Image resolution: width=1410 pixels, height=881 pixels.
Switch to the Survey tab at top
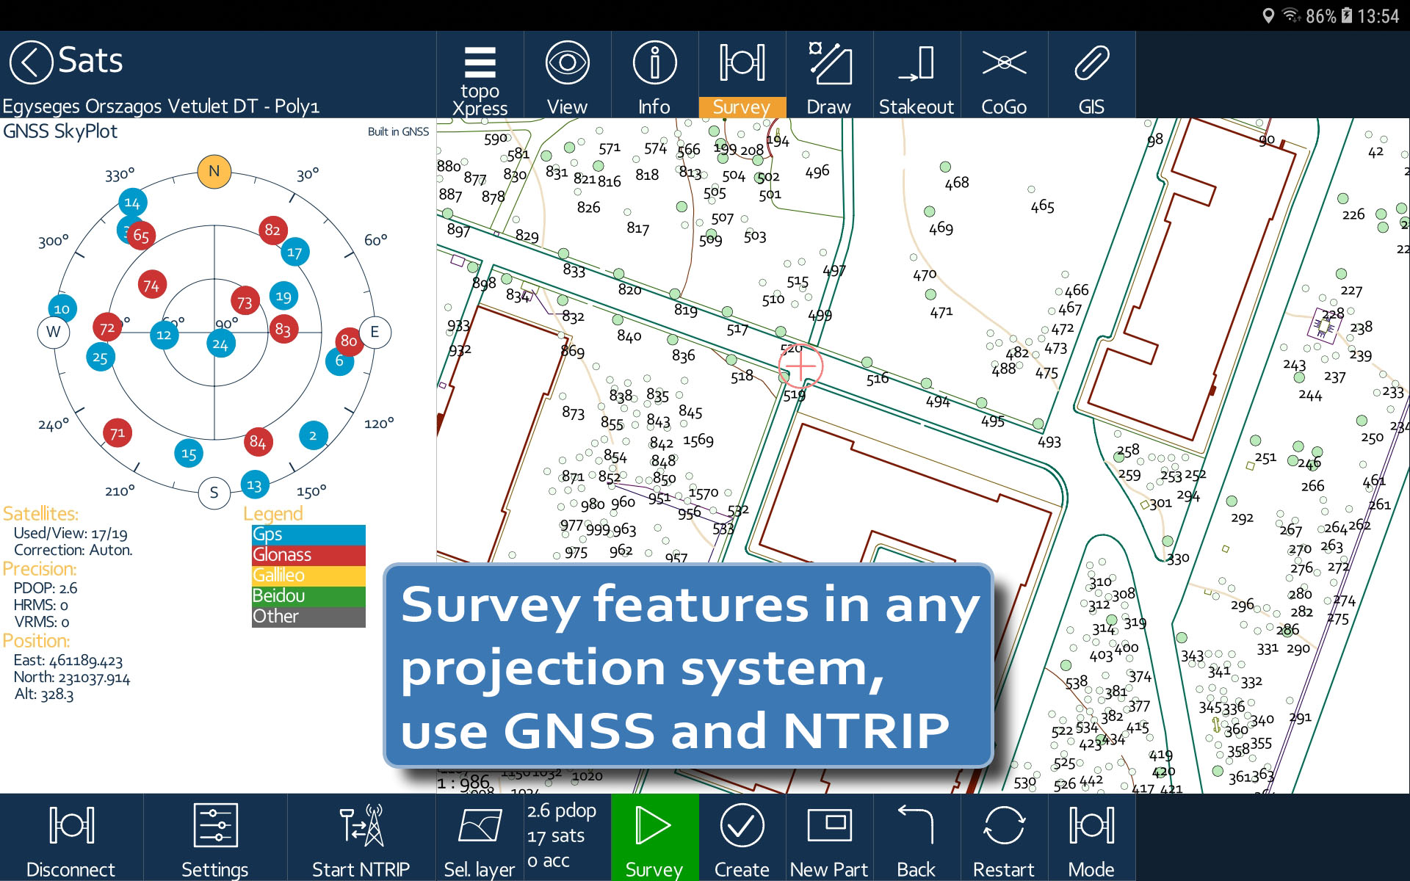tap(742, 76)
